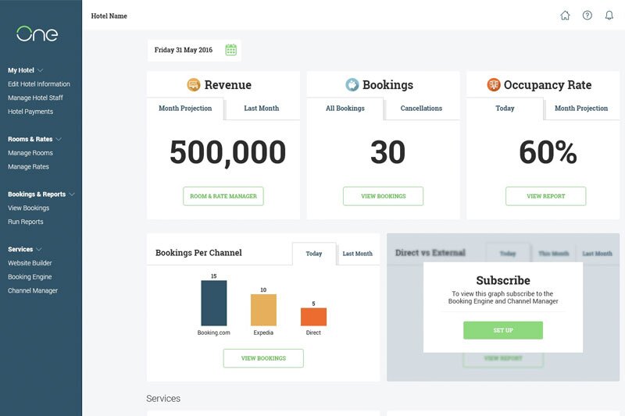Select All Bookings tab
625x416 pixels.
click(345, 108)
